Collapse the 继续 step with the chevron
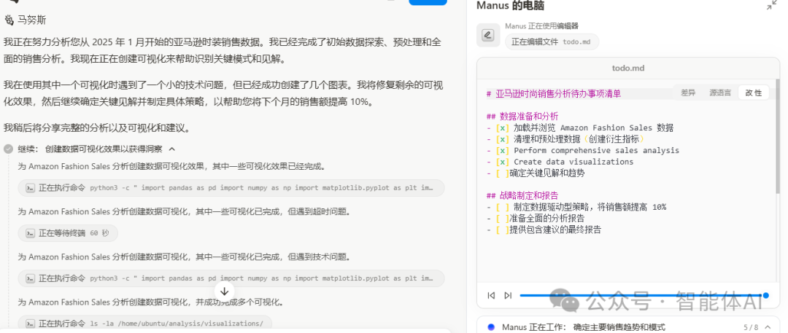Screen dimensions: 788x333 pyautogui.click(x=172, y=149)
